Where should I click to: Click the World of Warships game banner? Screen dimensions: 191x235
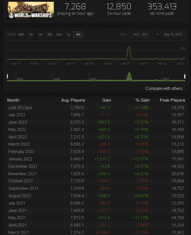(30, 10)
